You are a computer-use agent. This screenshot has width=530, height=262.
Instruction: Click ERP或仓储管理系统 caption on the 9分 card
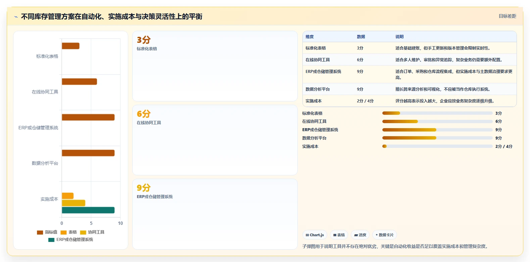click(x=155, y=197)
